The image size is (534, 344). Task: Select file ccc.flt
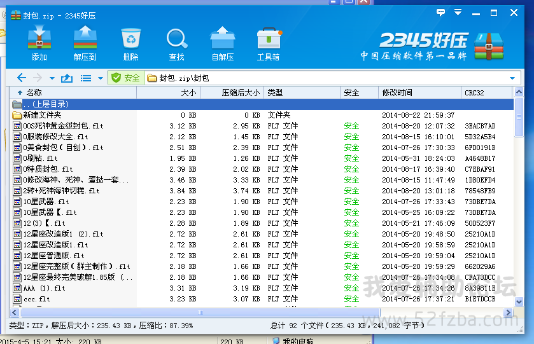point(262,299)
